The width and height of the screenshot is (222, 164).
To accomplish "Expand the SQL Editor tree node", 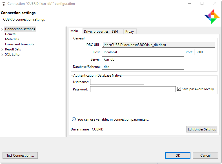I will (x=2, y=55).
